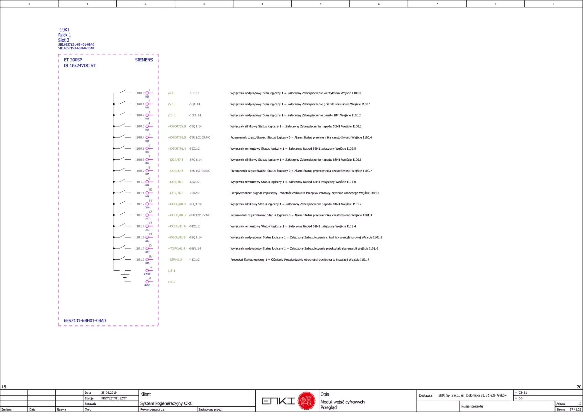Image resolution: width=583 pixels, height=412 pixels.
Task: Click the M 0VDC terminal circle
Action: (x=147, y=282)
